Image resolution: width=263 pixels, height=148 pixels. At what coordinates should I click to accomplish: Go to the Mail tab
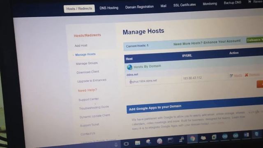pyautogui.click(x=164, y=6)
